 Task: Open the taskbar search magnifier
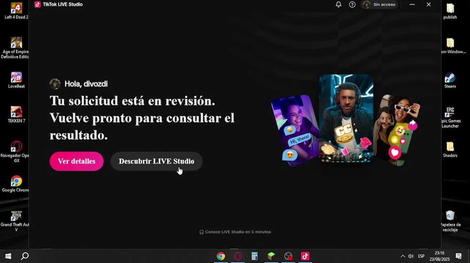[25, 256]
